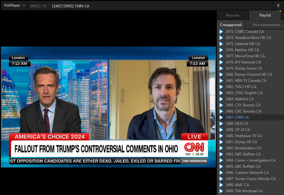The height and width of the screenshot is (195, 284).
Task: Select playlist entry '3497. Turner Classic Movies CA'
Action: pos(251,179)
